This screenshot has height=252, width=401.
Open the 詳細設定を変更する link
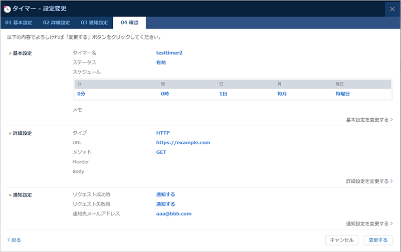click(x=369, y=181)
